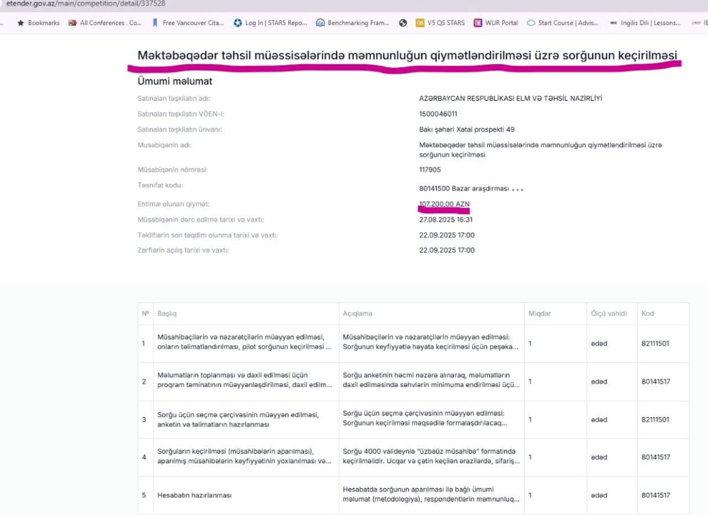708x515 pixels.
Task: Click the Başlıq column header
Action: pyautogui.click(x=166, y=313)
